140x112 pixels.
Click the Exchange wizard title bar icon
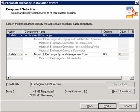click(3, 3)
